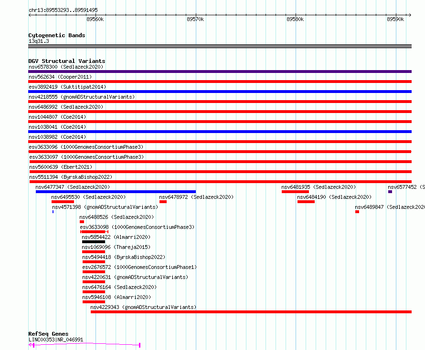Select the esv3633098 bar with whiskers
The image size is (425, 350).
point(95,232)
